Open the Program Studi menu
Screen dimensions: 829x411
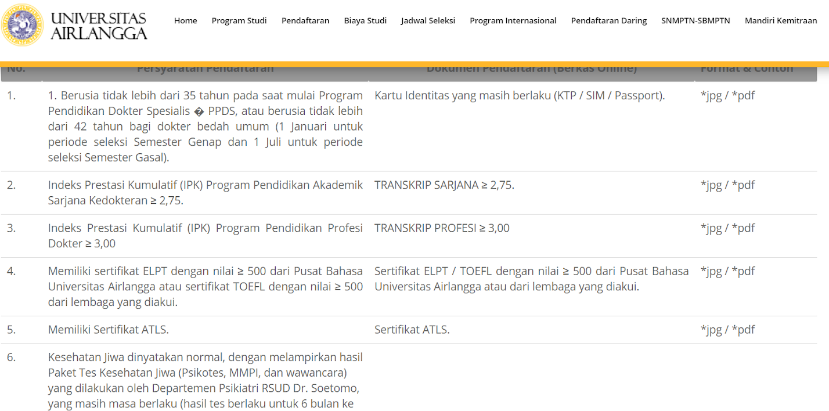[x=239, y=20]
